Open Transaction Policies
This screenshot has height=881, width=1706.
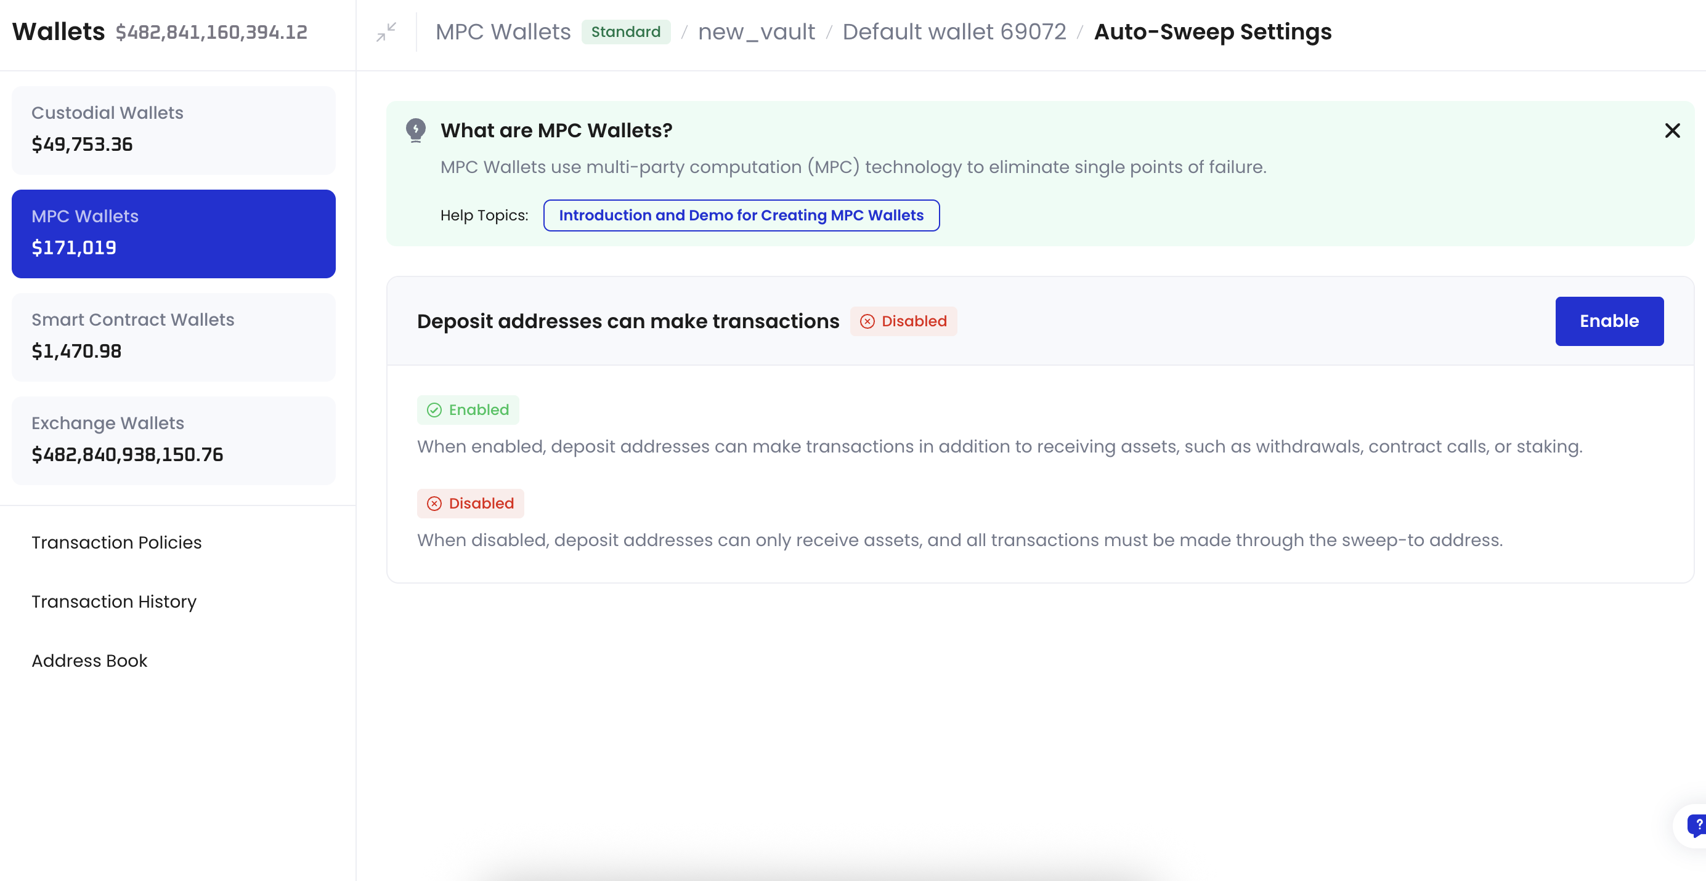pos(116,542)
